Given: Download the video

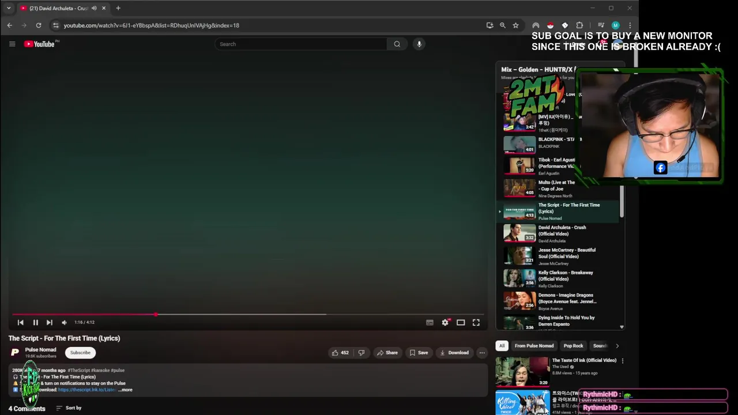Looking at the screenshot, I should pyautogui.click(x=454, y=353).
